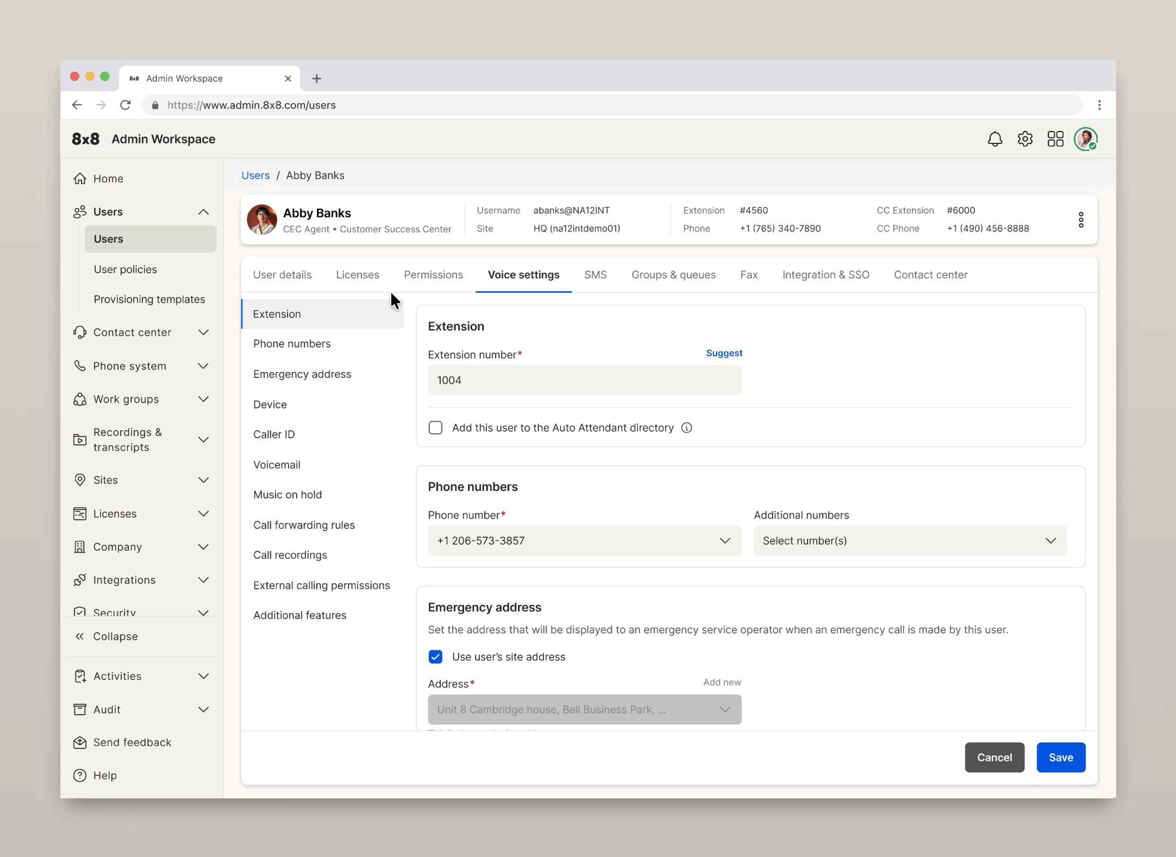The height and width of the screenshot is (857, 1176).
Task: Click the Extension number input field
Action: pos(584,380)
